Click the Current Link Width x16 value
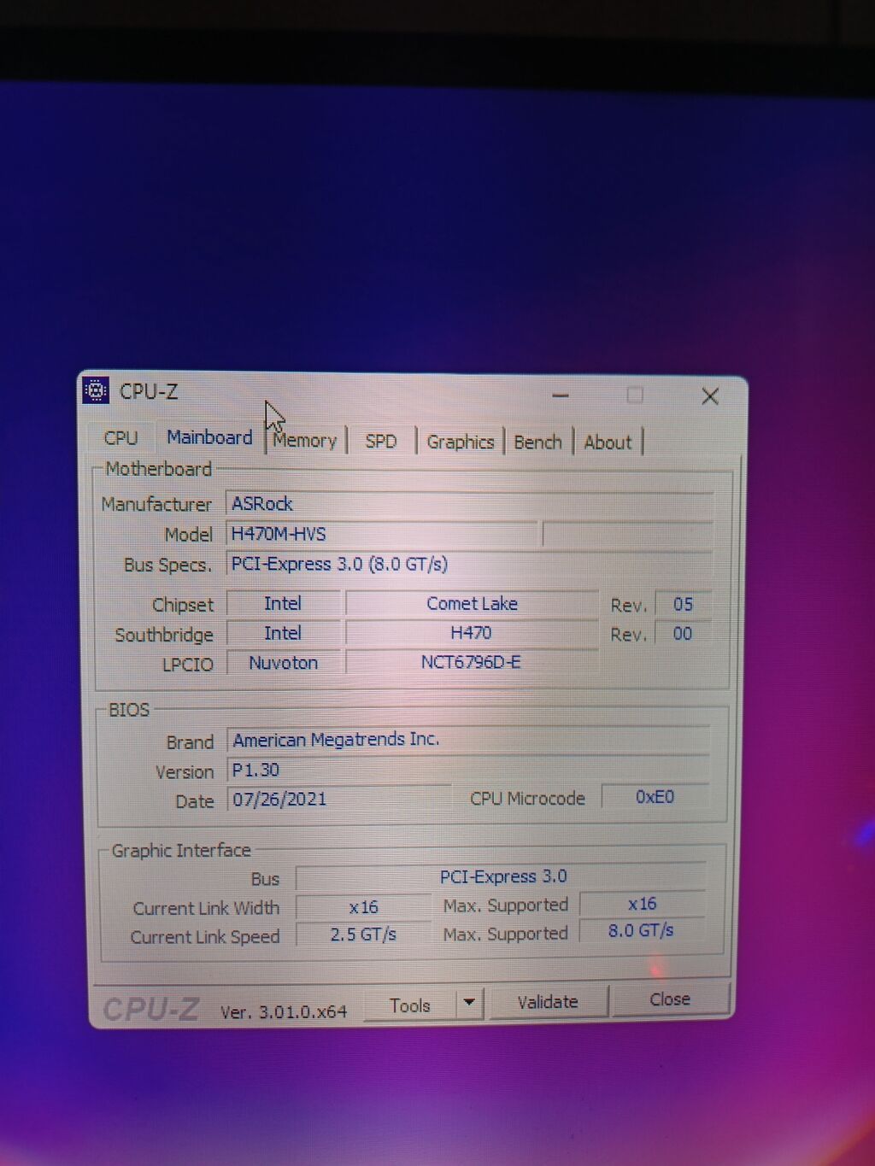 point(363,907)
